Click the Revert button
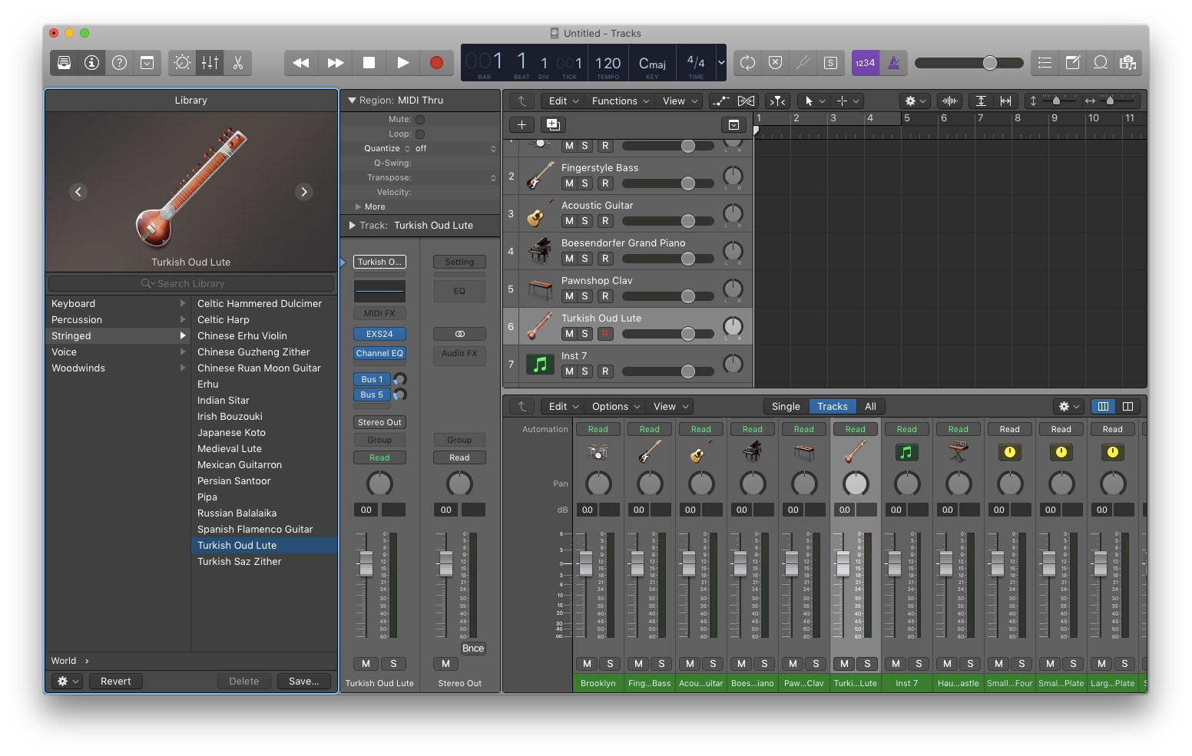 tap(116, 682)
